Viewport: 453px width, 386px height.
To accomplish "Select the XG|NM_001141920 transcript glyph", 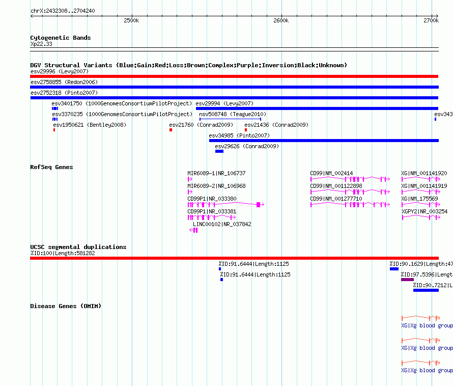I will [421, 179].
